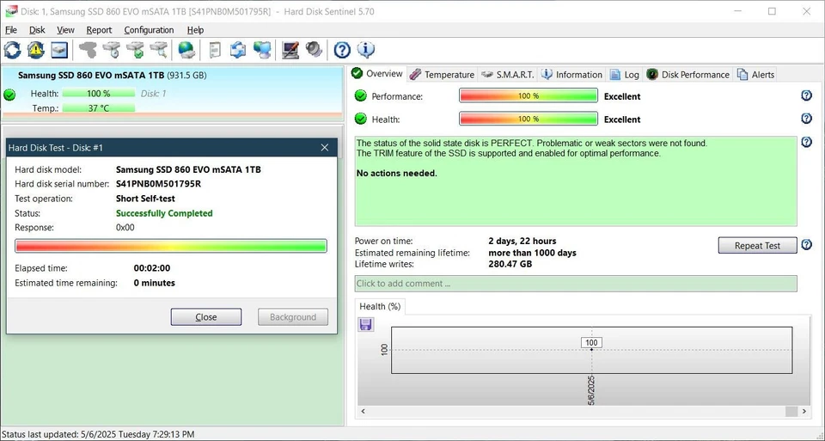Image resolution: width=825 pixels, height=441 pixels.
Task: Click the yellow warning triangle toolbar icon
Action: [x=36, y=50]
